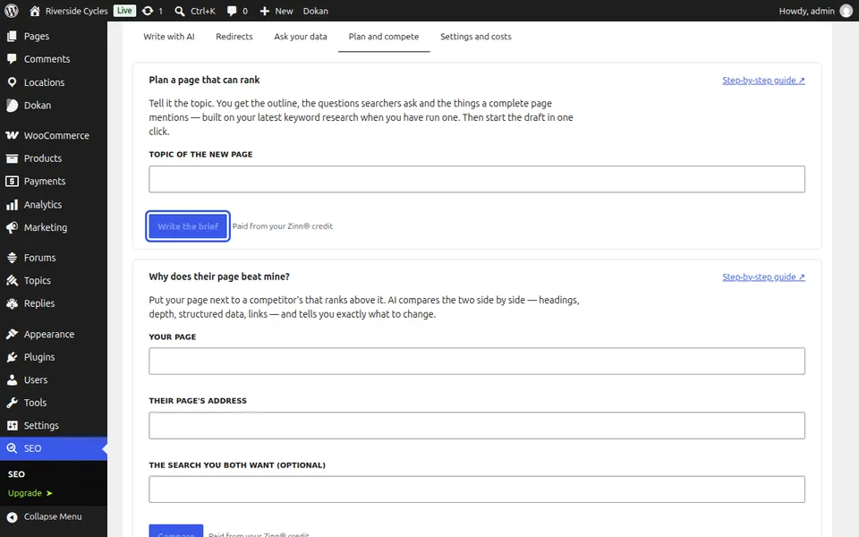Switch to the Write with AI tab
This screenshot has width=859, height=537.
pyautogui.click(x=169, y=37)
